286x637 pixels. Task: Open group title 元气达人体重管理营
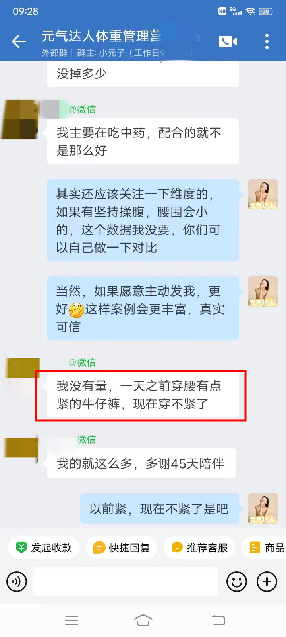[102, 36]
